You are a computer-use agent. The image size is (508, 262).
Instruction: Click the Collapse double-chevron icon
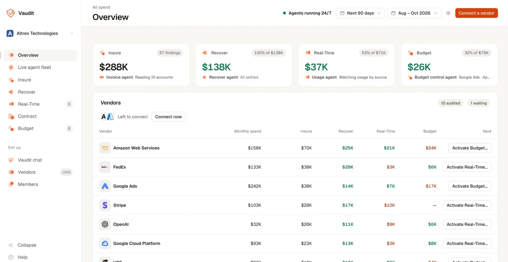pyautogui.click(x=11, y=245)
